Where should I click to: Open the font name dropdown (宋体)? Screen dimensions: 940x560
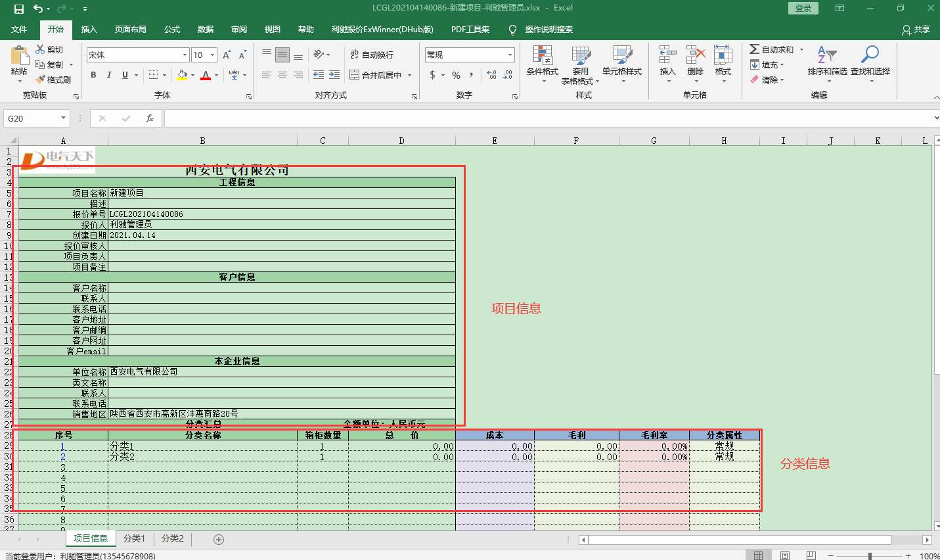point(185,55)
